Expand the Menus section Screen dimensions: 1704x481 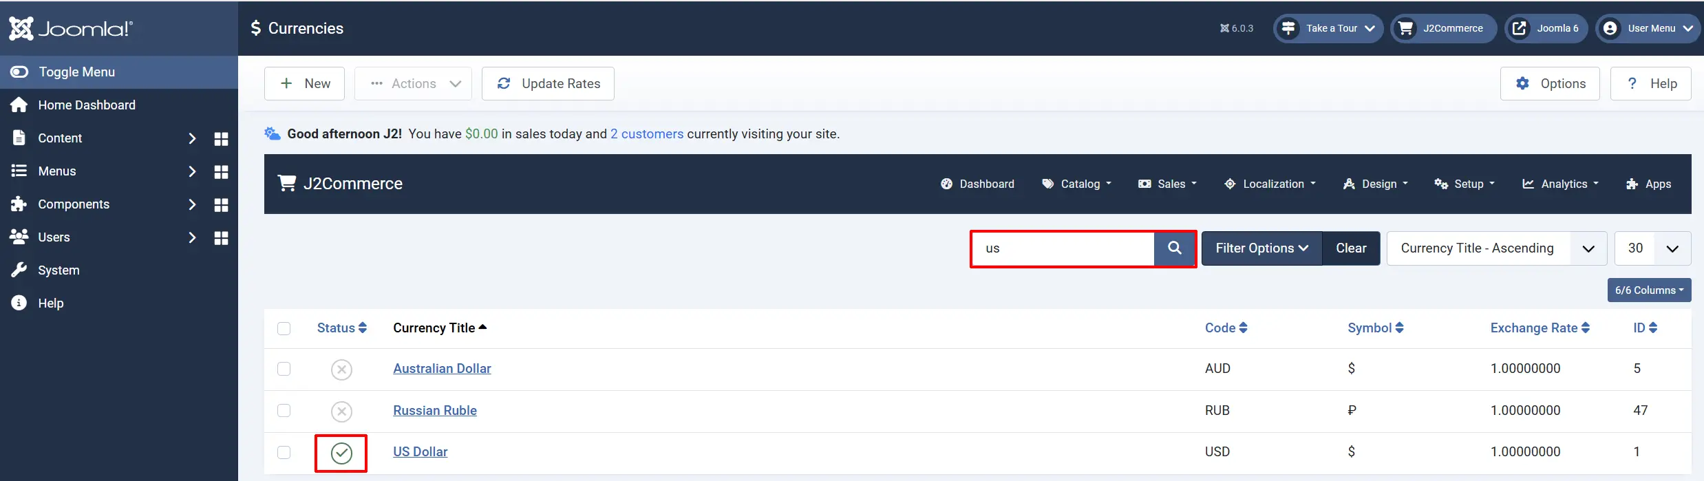(192, 171)
